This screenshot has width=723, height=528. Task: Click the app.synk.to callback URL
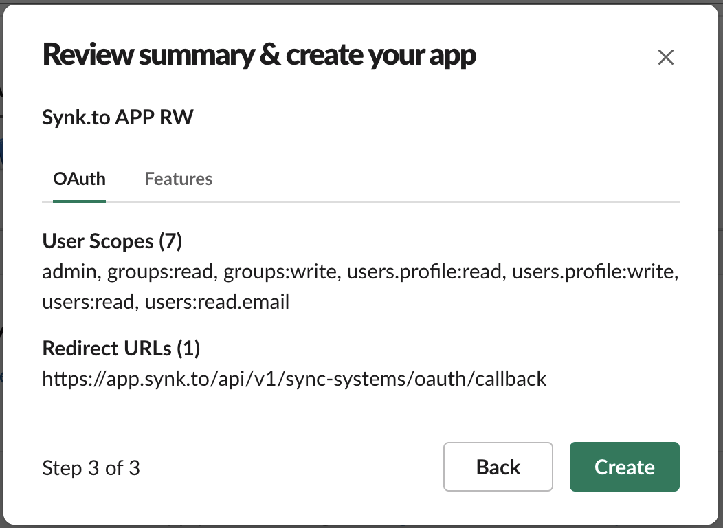tap(294, 379)
